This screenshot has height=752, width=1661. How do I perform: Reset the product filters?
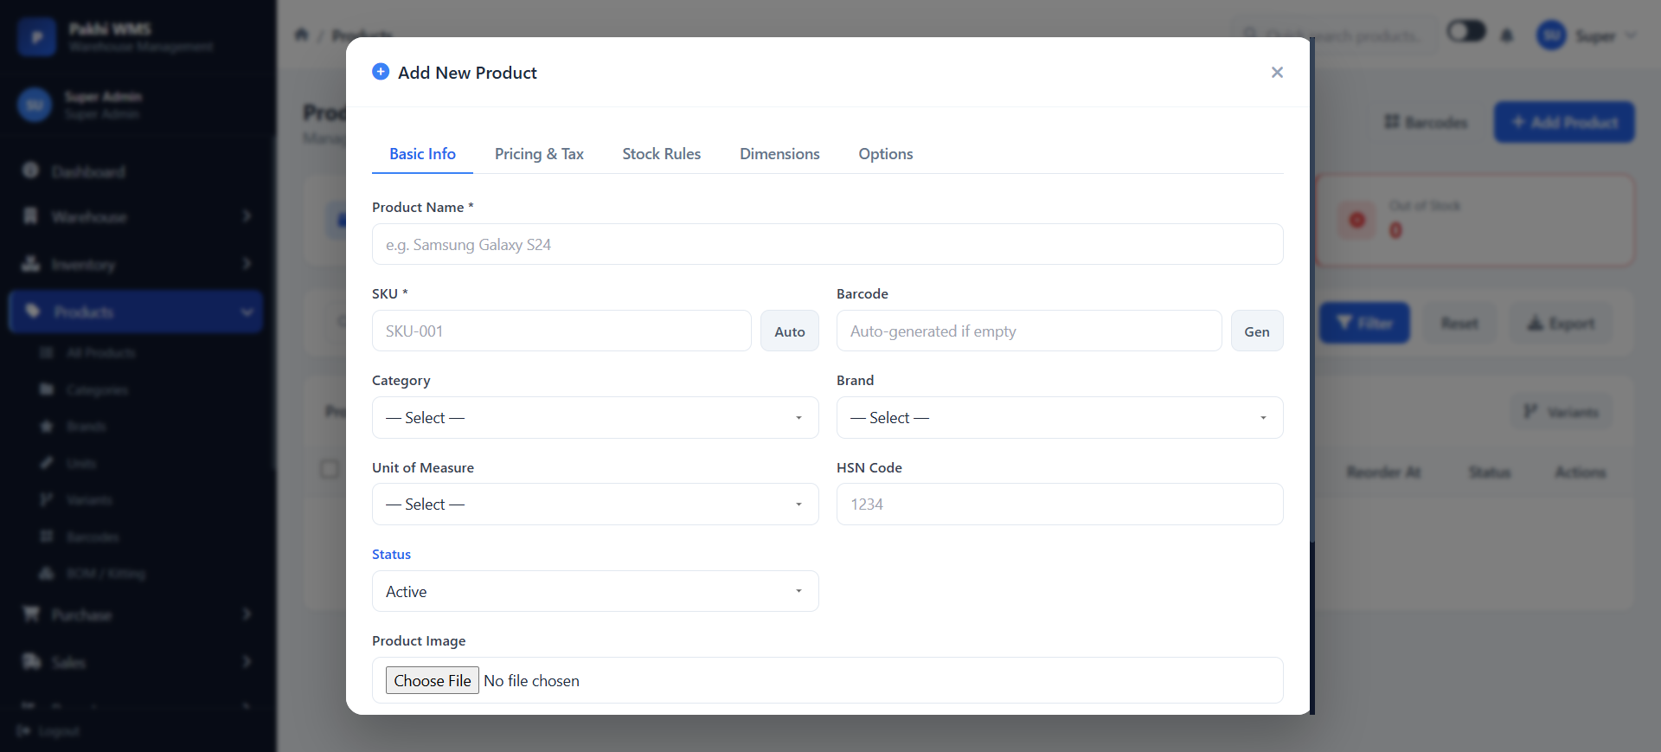(x=1459, y=323)
